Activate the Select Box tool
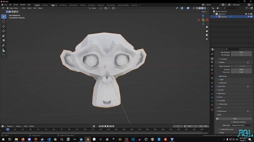Screen dimensions: 254x142 coord(4,17)
